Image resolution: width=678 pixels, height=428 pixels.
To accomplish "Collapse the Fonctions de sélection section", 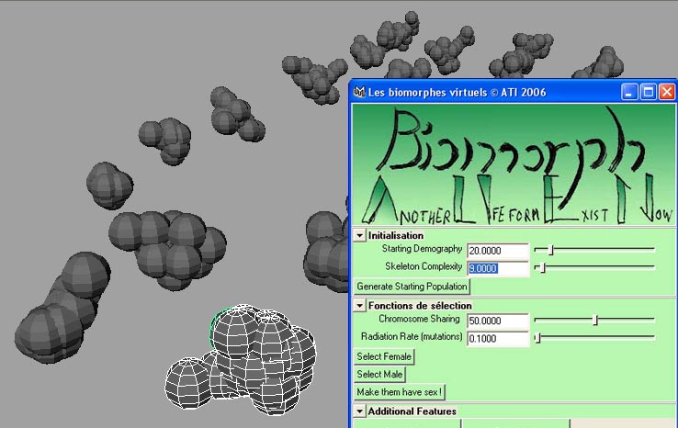I will click(x=360, y=305).
